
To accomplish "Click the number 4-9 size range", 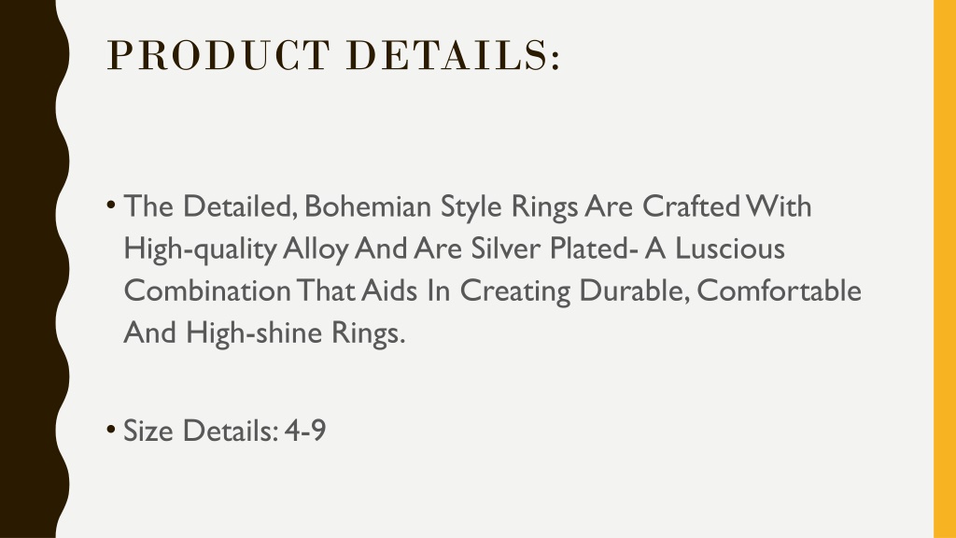I will pos(305,431).
